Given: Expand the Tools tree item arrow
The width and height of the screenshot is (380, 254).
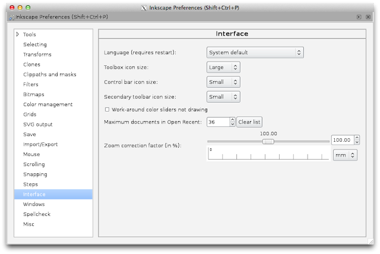Looking at the screenshot, I should click(x=17, y=34).
